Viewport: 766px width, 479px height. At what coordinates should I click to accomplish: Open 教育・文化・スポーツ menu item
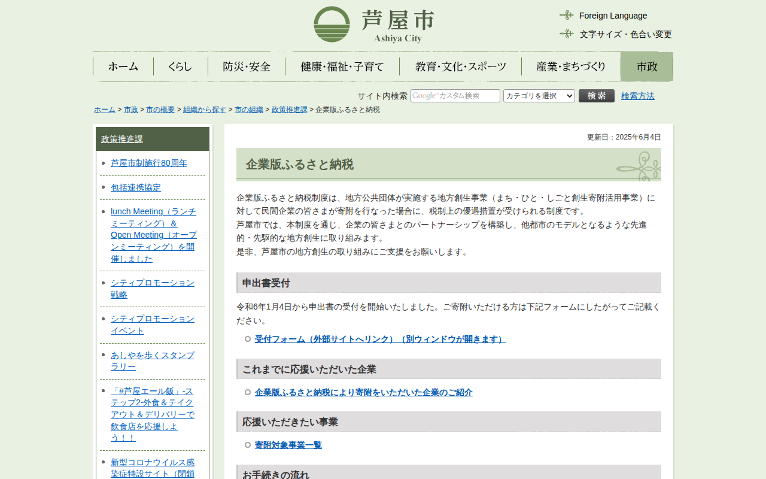(460, 66)
